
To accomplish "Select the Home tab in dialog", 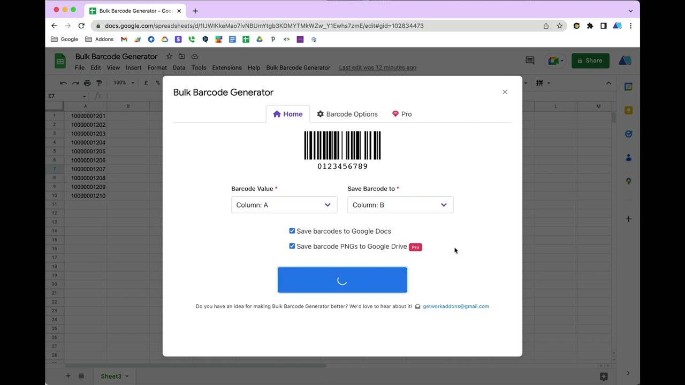I will (x=288, y=114).
